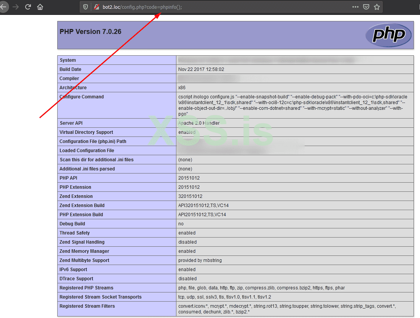
Task: Click the Zend Memory Manager label
Action: pos(84,251)
